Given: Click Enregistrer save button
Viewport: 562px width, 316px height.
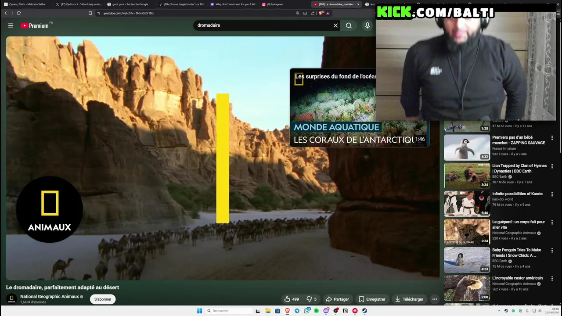Looking at the screenshot, I should click(372, 299).
